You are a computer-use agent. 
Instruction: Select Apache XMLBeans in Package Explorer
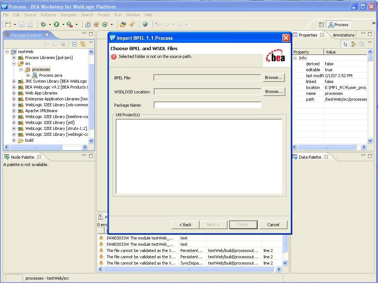pos(41,111)
